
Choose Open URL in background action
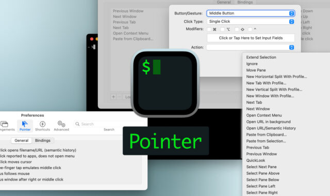tap(268, 122)
